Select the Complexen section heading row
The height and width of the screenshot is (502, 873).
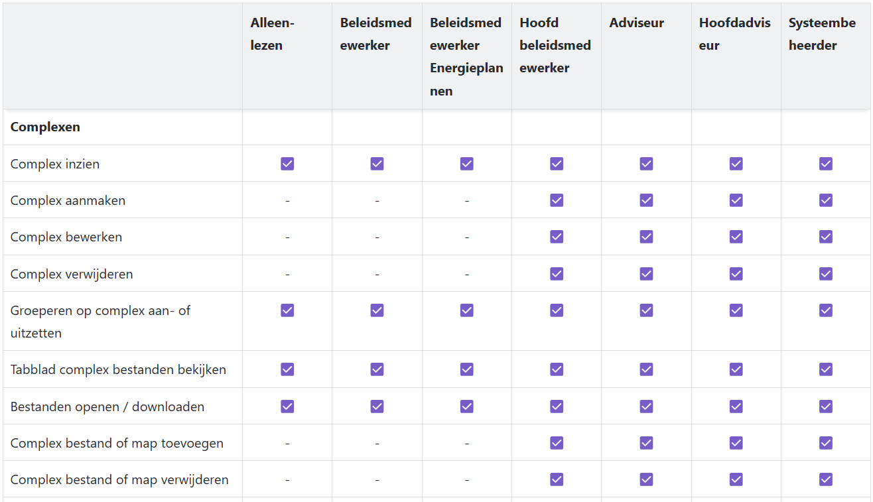click(436, 127)
